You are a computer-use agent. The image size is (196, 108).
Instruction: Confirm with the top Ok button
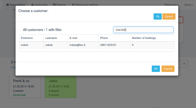point(158,17)
